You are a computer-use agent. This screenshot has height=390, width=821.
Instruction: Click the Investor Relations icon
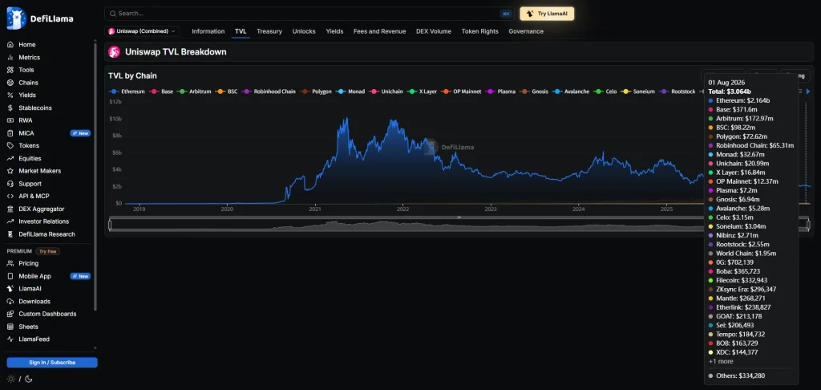click(x=10, y=221)
